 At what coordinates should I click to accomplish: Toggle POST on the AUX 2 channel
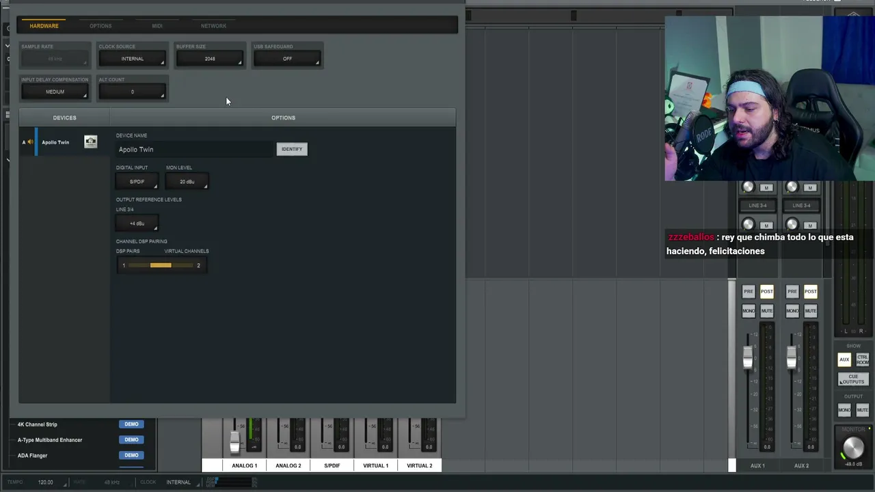point(810,292)
